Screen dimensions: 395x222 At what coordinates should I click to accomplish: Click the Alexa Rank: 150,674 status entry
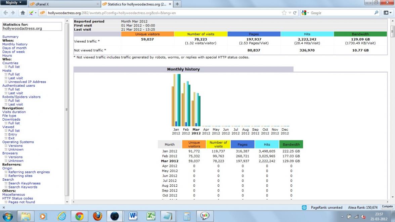pos(363,208)
